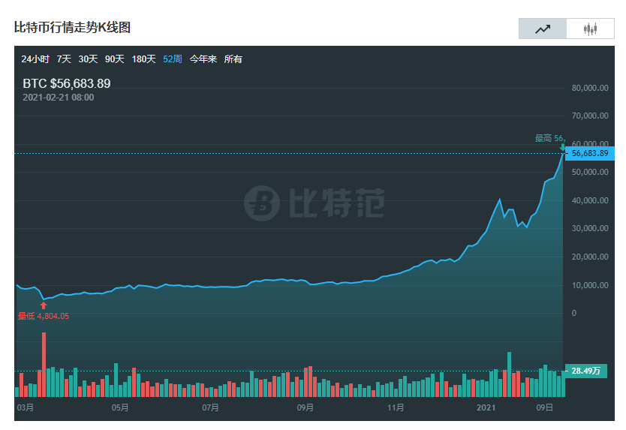Click the 10,000.00 axis label
Image resolution: width=626 pixels, height=430 pixels.
pyautogui.click(x=590, y=285)
